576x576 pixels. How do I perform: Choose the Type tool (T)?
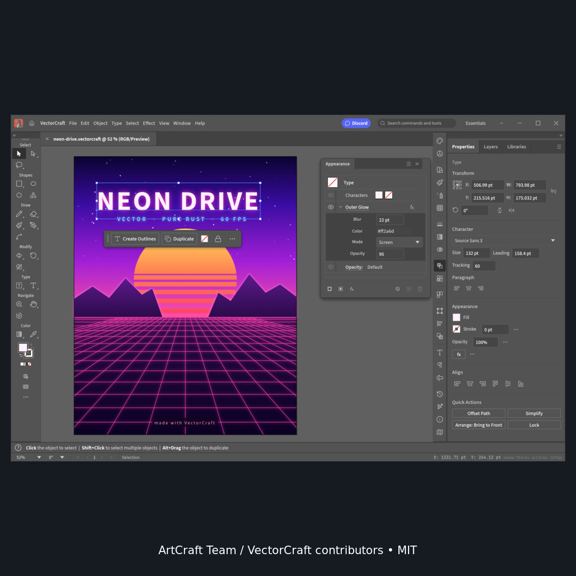pos(34,285)
